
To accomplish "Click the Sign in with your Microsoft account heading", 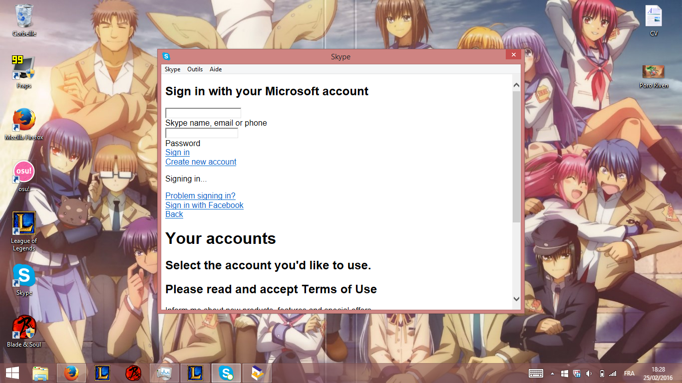I will coord(267,91).
